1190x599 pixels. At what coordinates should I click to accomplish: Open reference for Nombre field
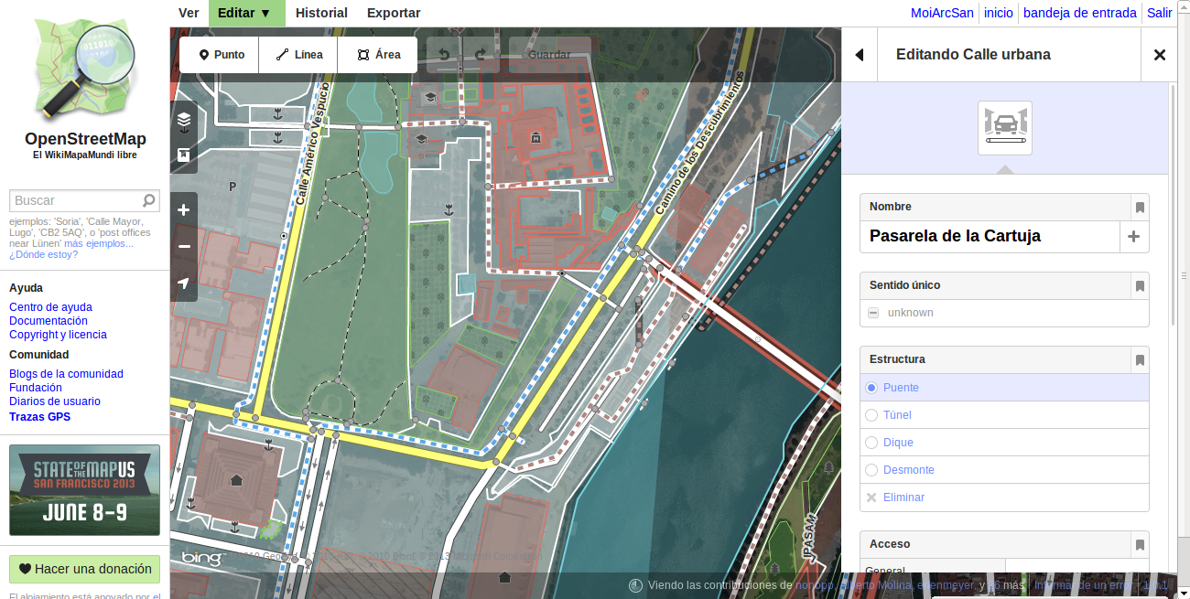pos(1140,208)
